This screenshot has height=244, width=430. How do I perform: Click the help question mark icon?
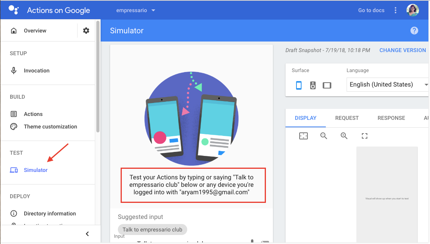point(414,31)
